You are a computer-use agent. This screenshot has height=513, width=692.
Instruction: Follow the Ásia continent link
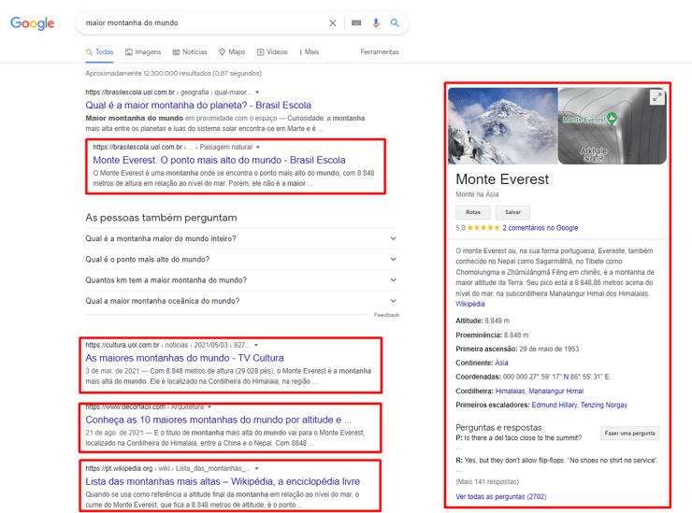[501, 363]
